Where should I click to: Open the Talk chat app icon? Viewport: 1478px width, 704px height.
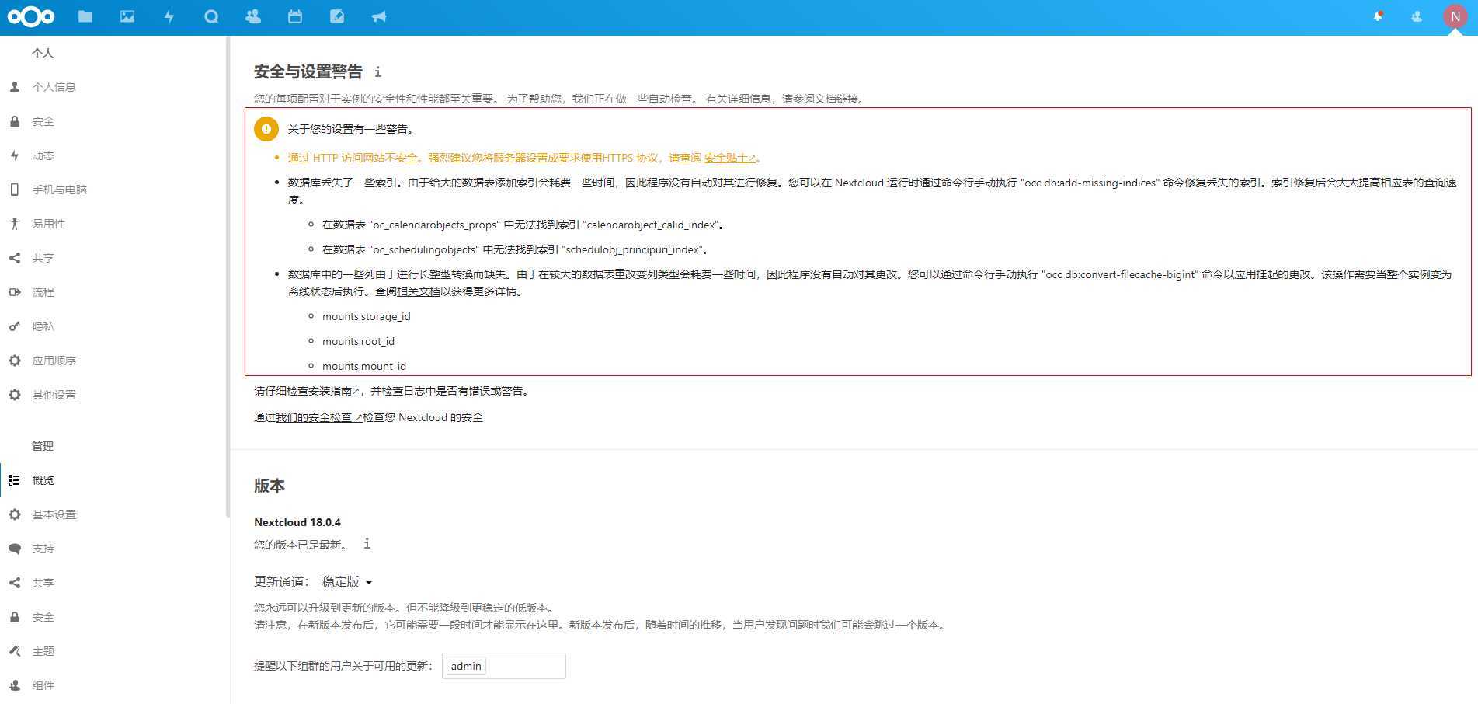pos(211,16)
